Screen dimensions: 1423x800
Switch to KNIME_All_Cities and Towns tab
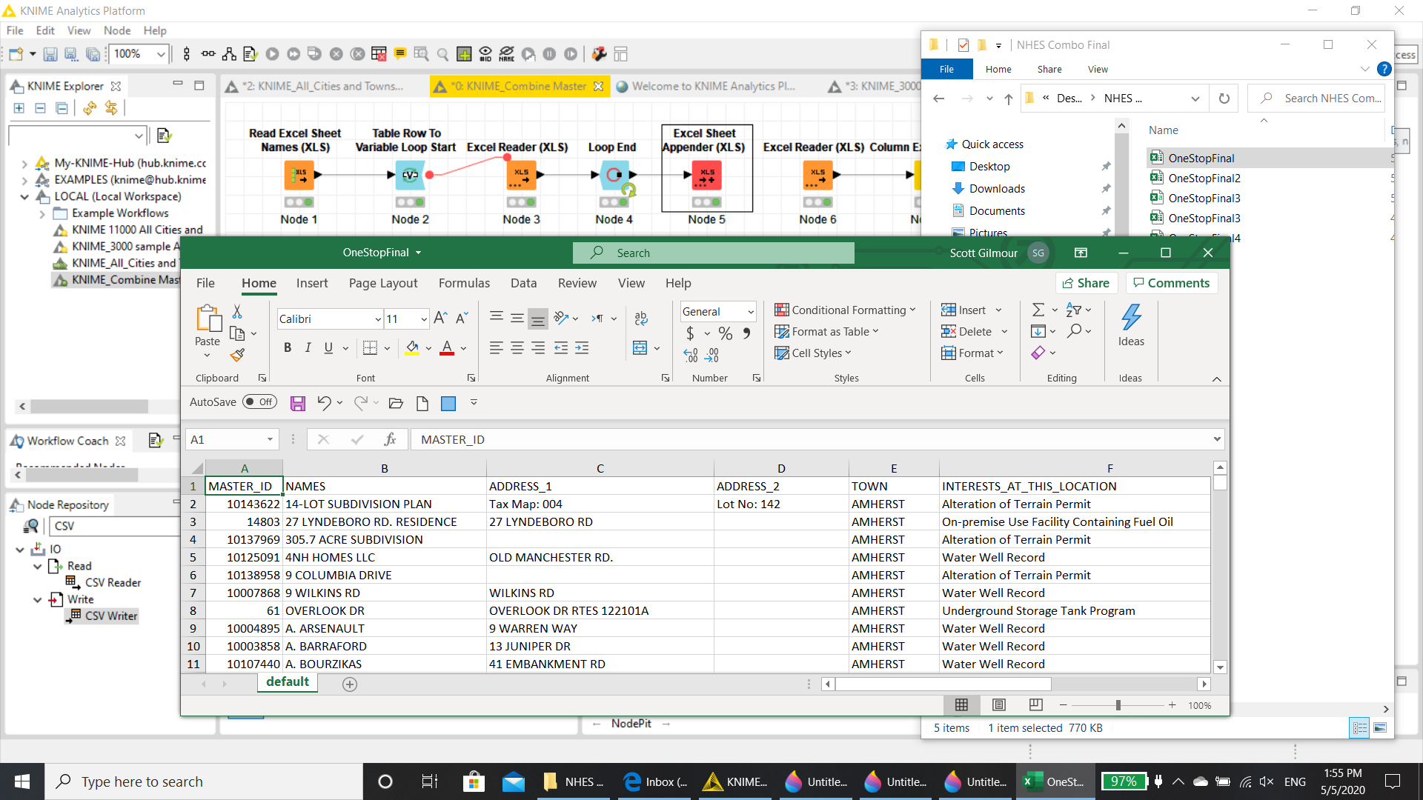(x=322, y=86)
